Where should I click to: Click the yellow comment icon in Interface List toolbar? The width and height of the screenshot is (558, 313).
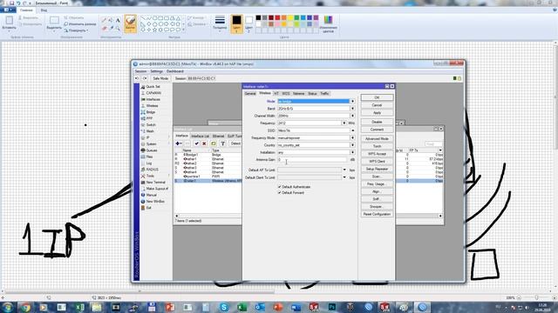(213, 143)
